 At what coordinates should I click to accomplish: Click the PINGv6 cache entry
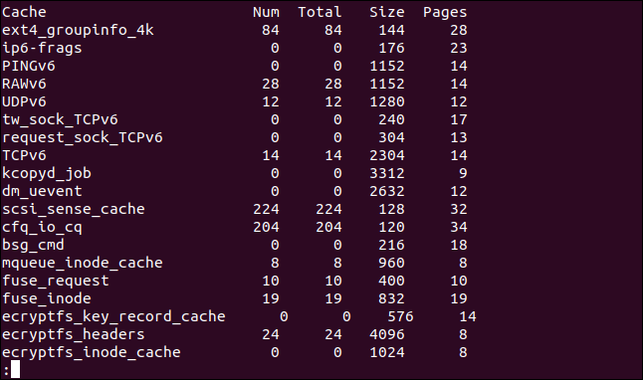coord(28,66)
